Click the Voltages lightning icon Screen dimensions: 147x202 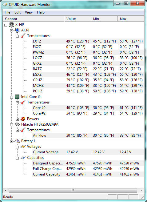coord(23,147)
